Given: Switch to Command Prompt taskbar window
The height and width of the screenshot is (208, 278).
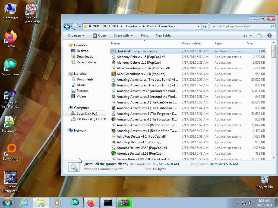Looking at the screenshot, I should coord(108,203).
